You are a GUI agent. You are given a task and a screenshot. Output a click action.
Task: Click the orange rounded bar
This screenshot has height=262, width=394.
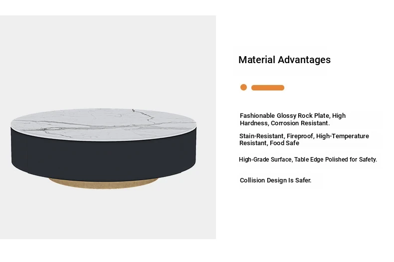coord(268,88)
